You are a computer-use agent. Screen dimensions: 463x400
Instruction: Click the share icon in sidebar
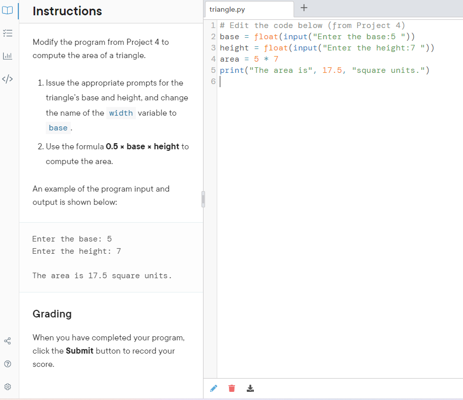point(8,341)
